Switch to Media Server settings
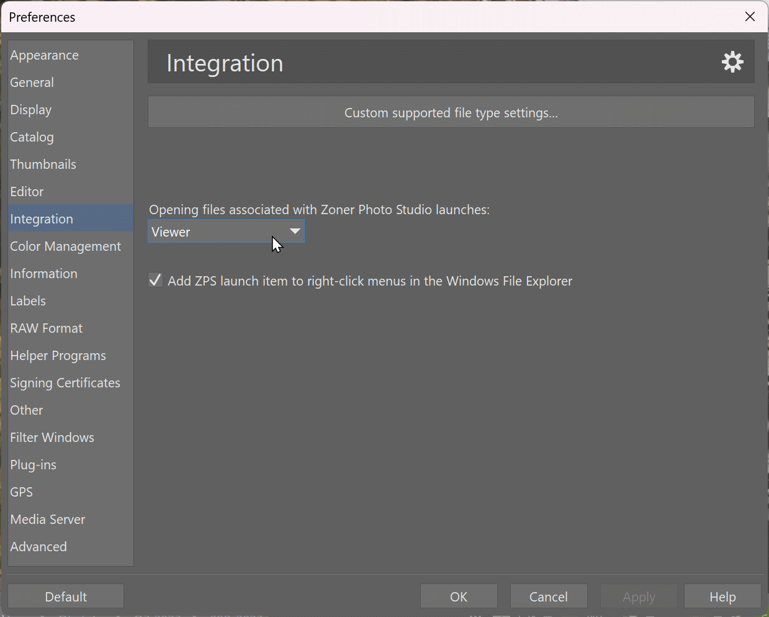The height and width of the screenshot is (617, 769). [48, 519]
